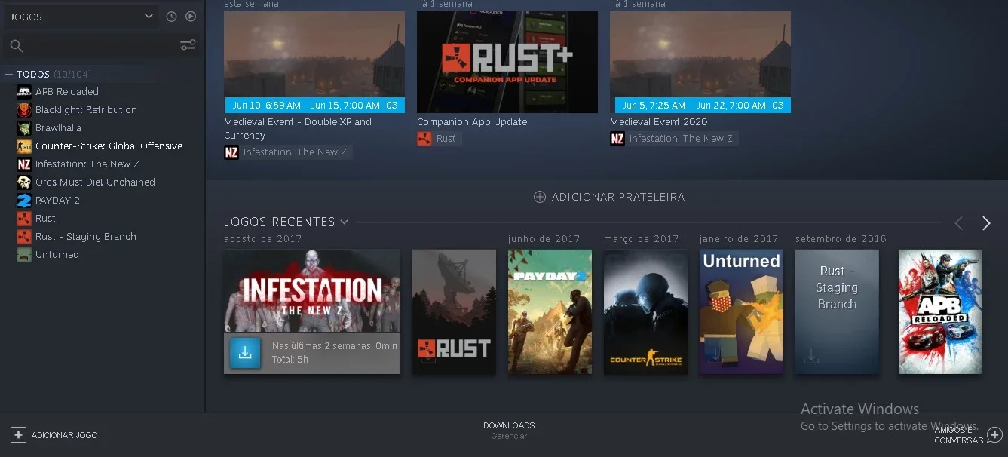Open the JOGOS library filter dropdown
1008x457 pixels.
coord(81,17)
